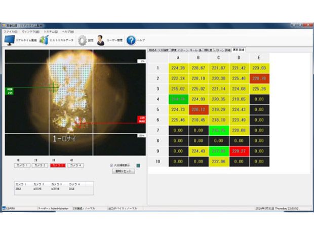Open User Management via the person icon

tap(101, 40)
